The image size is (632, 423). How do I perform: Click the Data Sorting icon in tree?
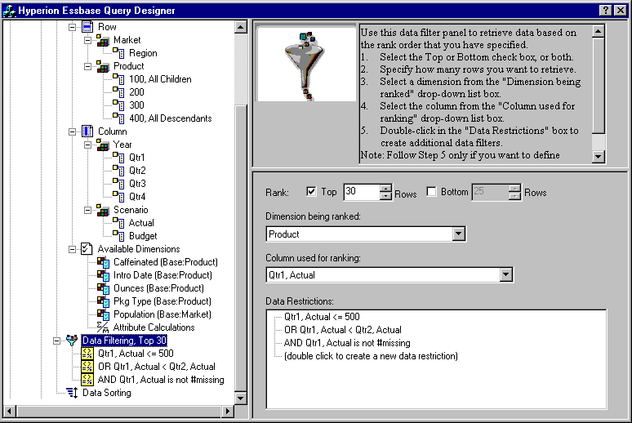pos(72,393)
